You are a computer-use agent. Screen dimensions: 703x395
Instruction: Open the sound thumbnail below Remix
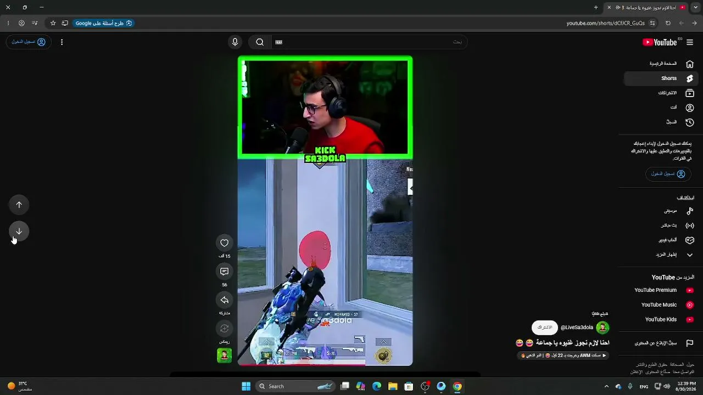224,356
